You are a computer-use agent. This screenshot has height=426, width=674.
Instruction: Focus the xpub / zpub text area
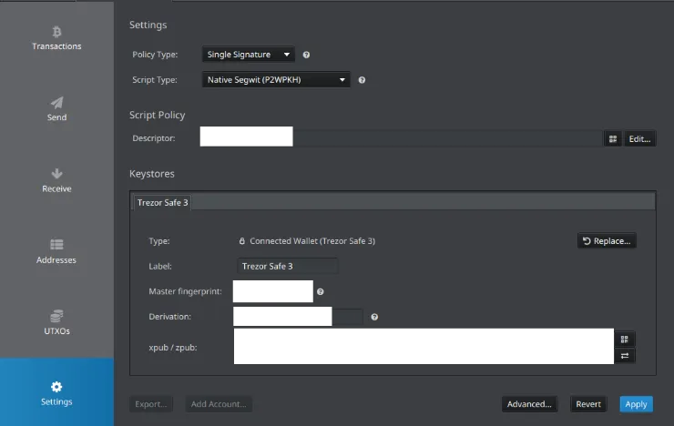click(x=424, y=346)
